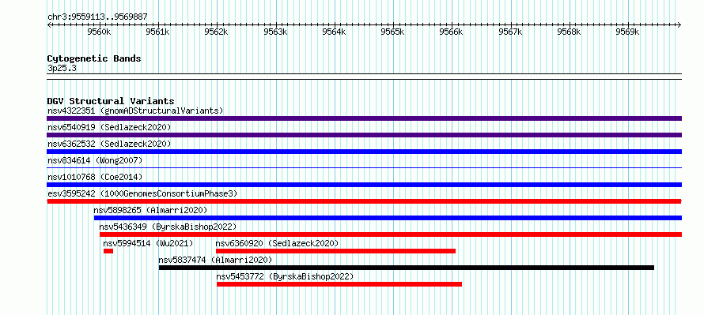
Task: Open nsv5453772 (ByrskaBishop2022) label
Action: (x=285, y=276)
